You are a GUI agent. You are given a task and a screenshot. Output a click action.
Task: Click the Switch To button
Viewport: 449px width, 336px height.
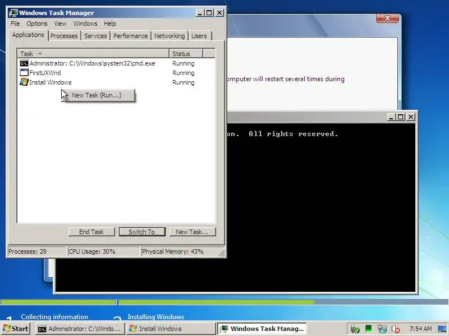click(x=142, y=232)
